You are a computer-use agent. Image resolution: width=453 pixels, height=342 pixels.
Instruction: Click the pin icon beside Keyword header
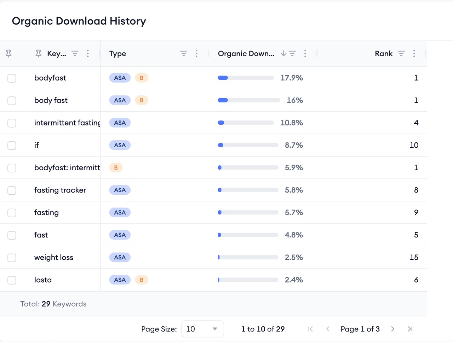[x=39, y=53]
